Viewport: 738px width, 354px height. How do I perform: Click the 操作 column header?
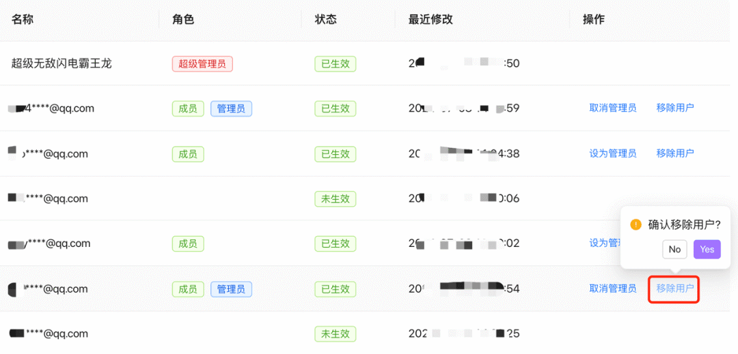[594, 19]
